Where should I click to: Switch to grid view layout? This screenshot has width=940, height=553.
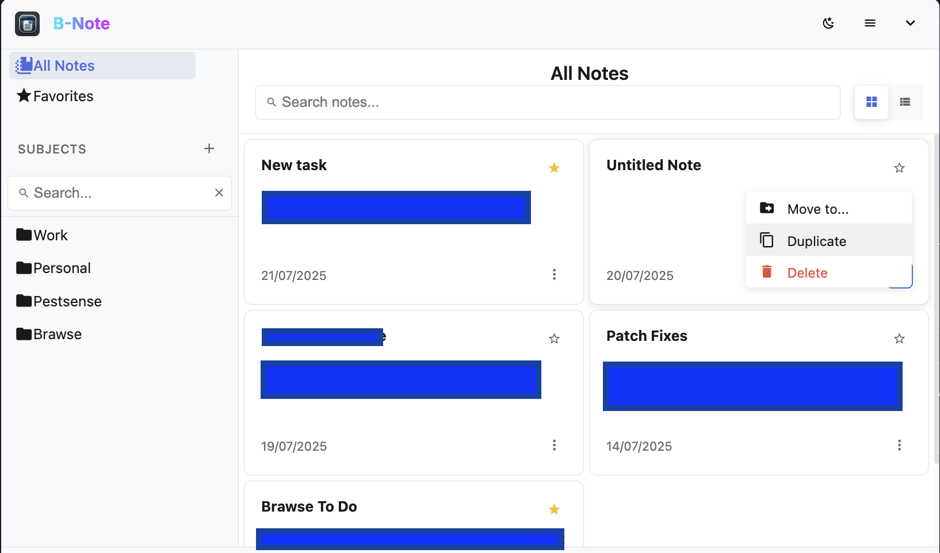871,102
